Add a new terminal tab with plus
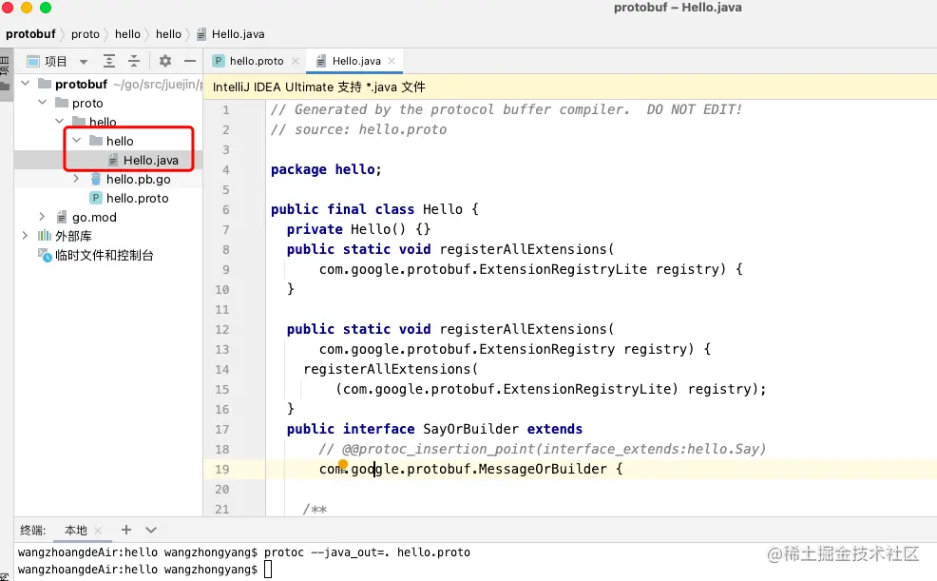The image size is (937, 581). [126, 530]
